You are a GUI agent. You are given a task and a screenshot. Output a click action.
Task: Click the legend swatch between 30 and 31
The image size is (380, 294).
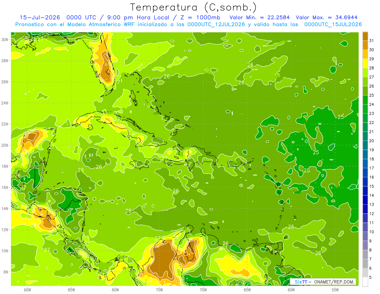click(x=365, y=45)
